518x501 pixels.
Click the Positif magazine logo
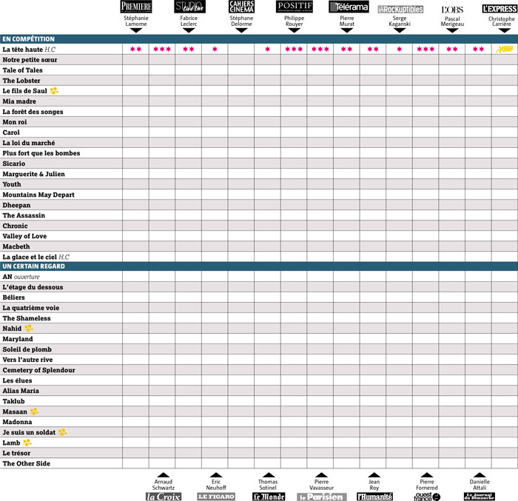pos(295,7)
